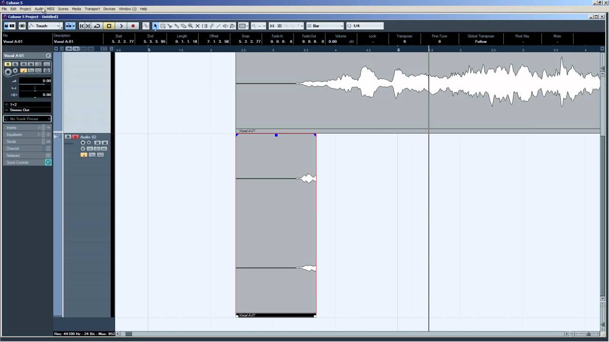
Task: Open the 1/4 quantize dropdown
Action: 365,26
